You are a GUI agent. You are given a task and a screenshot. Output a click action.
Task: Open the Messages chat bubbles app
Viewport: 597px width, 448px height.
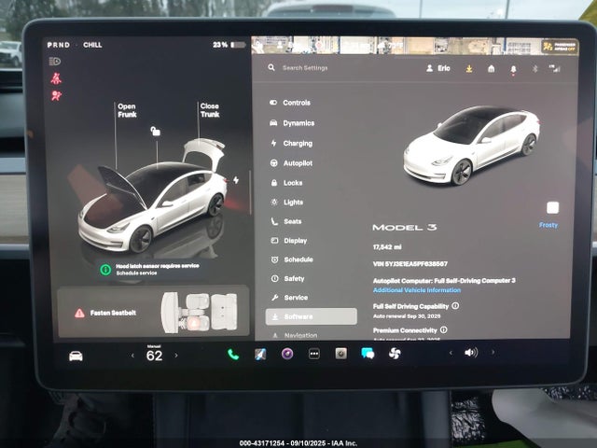click(x=368, y=354)
